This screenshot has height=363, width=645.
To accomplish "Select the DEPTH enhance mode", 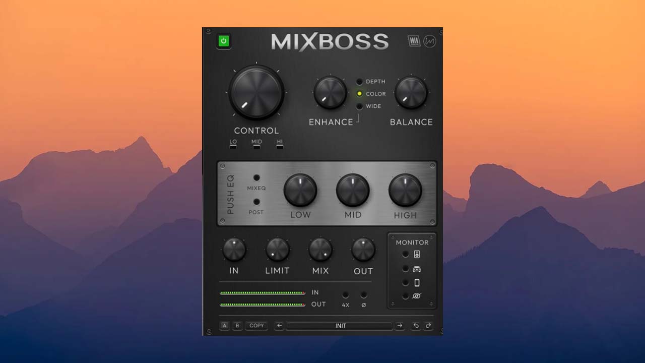I will [360, 81].
